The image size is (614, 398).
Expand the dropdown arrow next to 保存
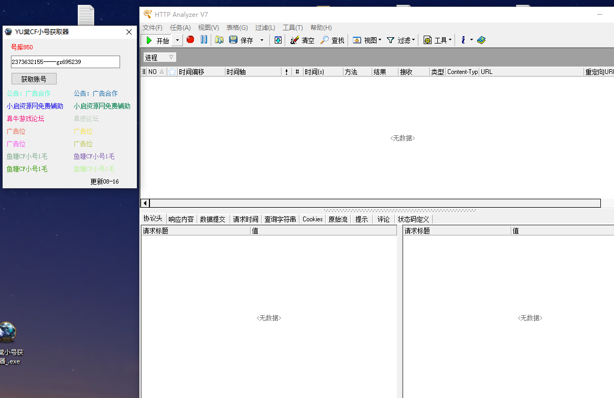click(x=262, y=40)
